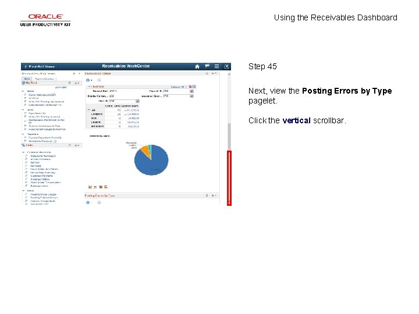Open the Deposit ID dropdown

(191, 91)
